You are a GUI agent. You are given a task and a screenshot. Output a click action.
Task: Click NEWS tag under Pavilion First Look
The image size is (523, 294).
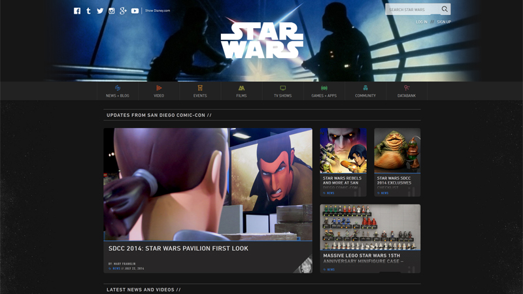[116, 269]
